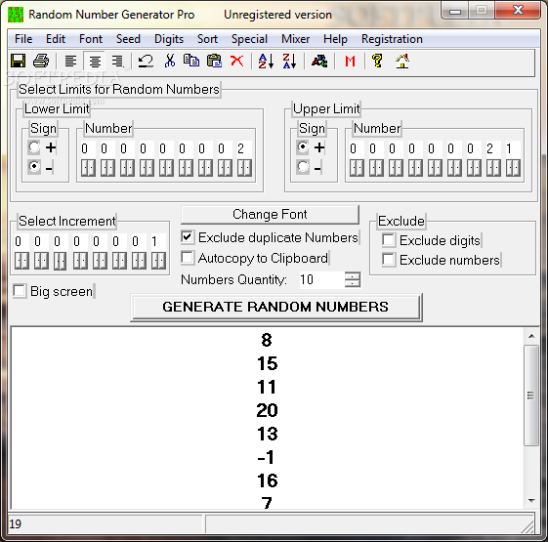The image size is (548, 542).
Task: Open the Digits menu
Action: coord(169,39)
